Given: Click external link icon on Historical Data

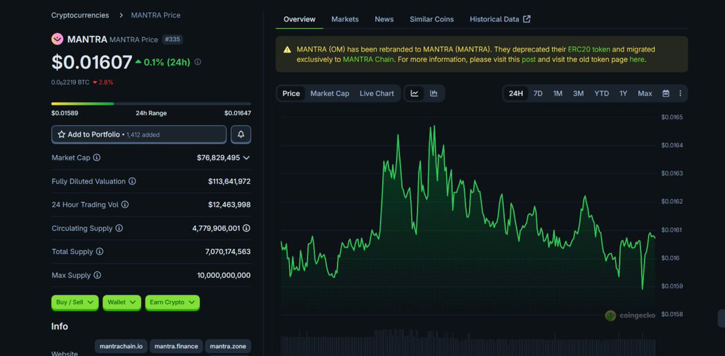Looking at the screenshot, I should click(527, 19).
